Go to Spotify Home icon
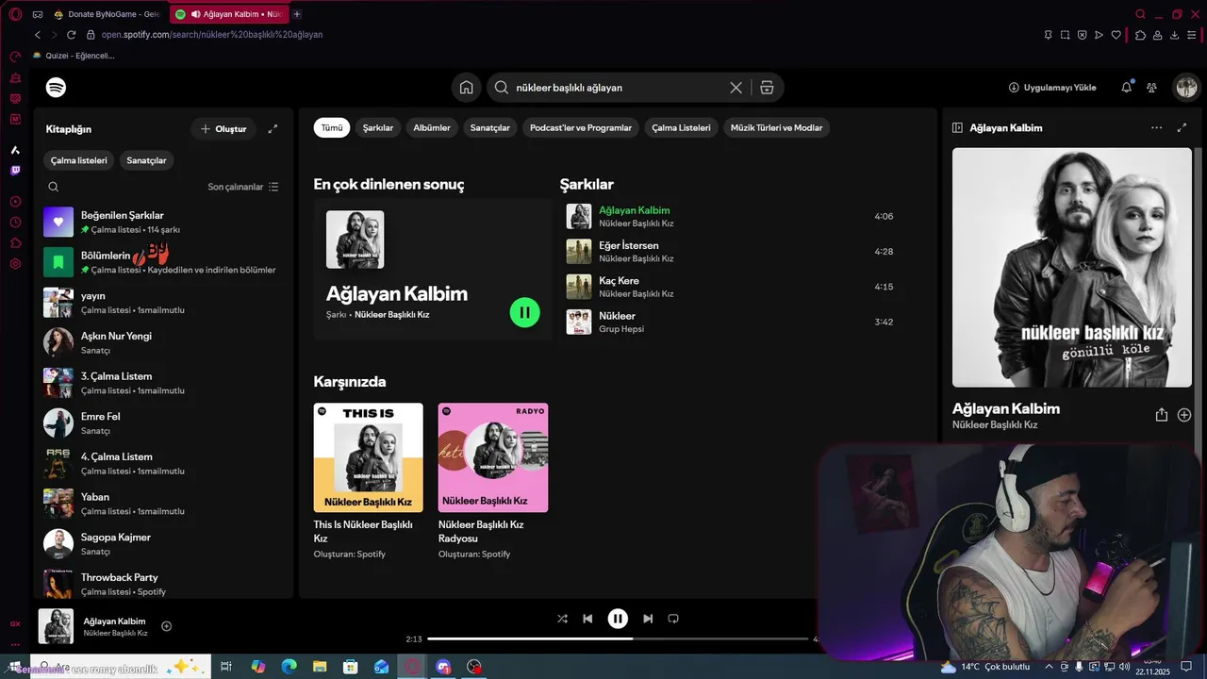 click(466, 88)
